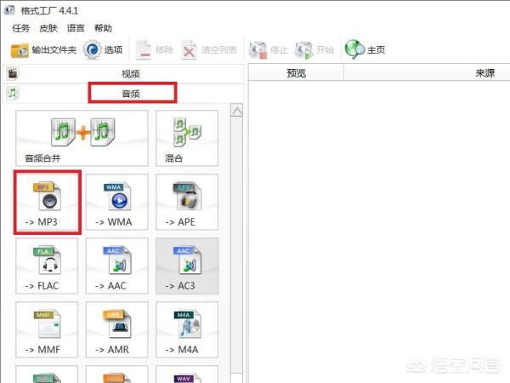510x383 pixels.
Task: Go to 主页 homepage button
Action: 365,50
